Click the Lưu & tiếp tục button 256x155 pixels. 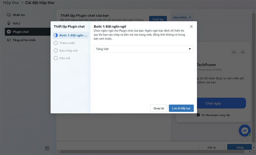pyautogui.click(x=181, y=108)
